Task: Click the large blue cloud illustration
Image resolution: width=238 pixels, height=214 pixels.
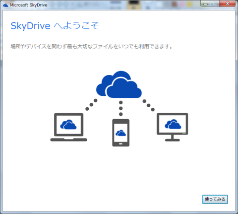Action: [x=119, y=84]
